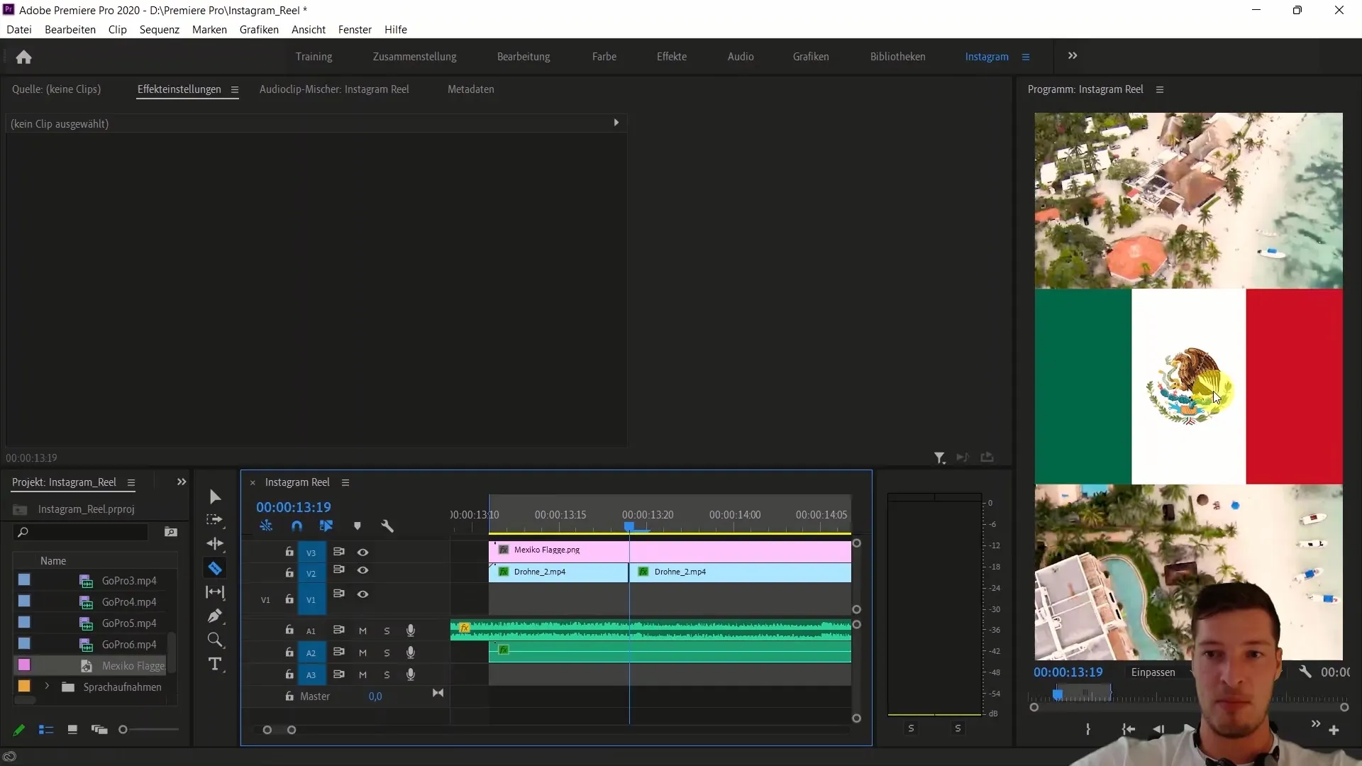The height and width of the screenshot is (766, 1362).
Task: Select Mexiko Flagge.png clip on V3
Action: pyautogui.click(x=670, y=550)
